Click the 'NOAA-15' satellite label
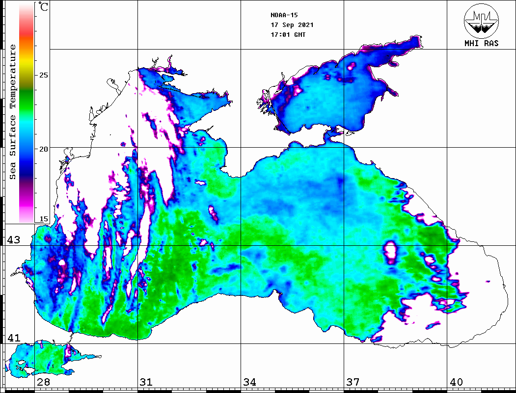 click(x=284, y=15)
